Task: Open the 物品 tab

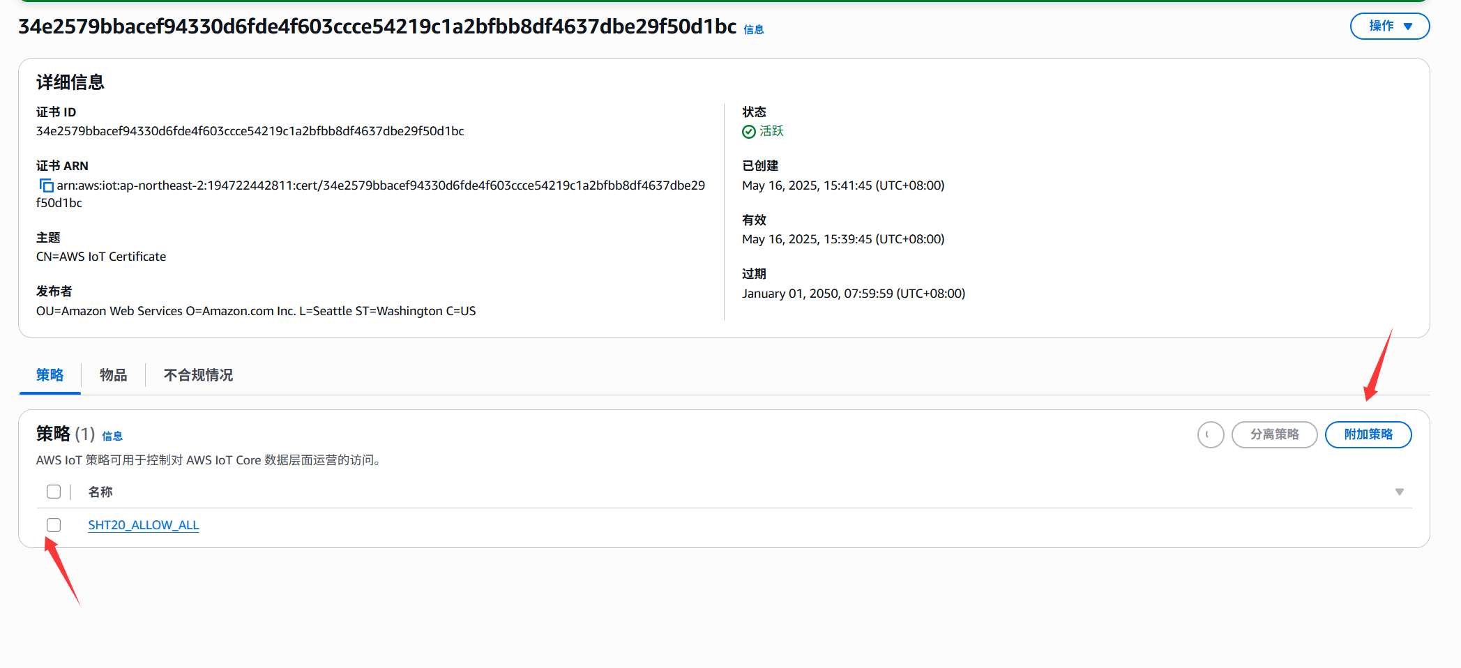Action: click(x=113, y=375)
